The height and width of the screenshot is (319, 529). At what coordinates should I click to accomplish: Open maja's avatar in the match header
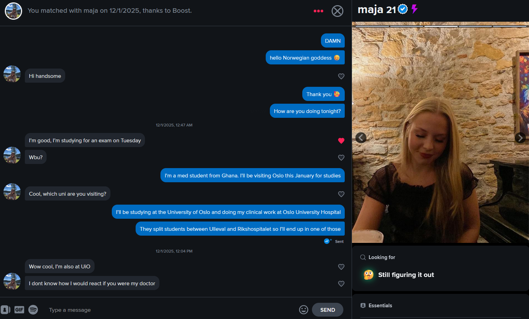(13, 11)
